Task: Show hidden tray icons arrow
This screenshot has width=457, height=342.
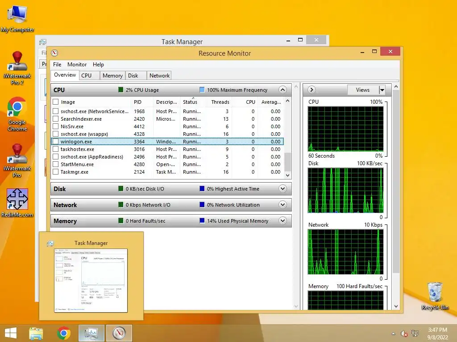Action: tap(394, 334)
